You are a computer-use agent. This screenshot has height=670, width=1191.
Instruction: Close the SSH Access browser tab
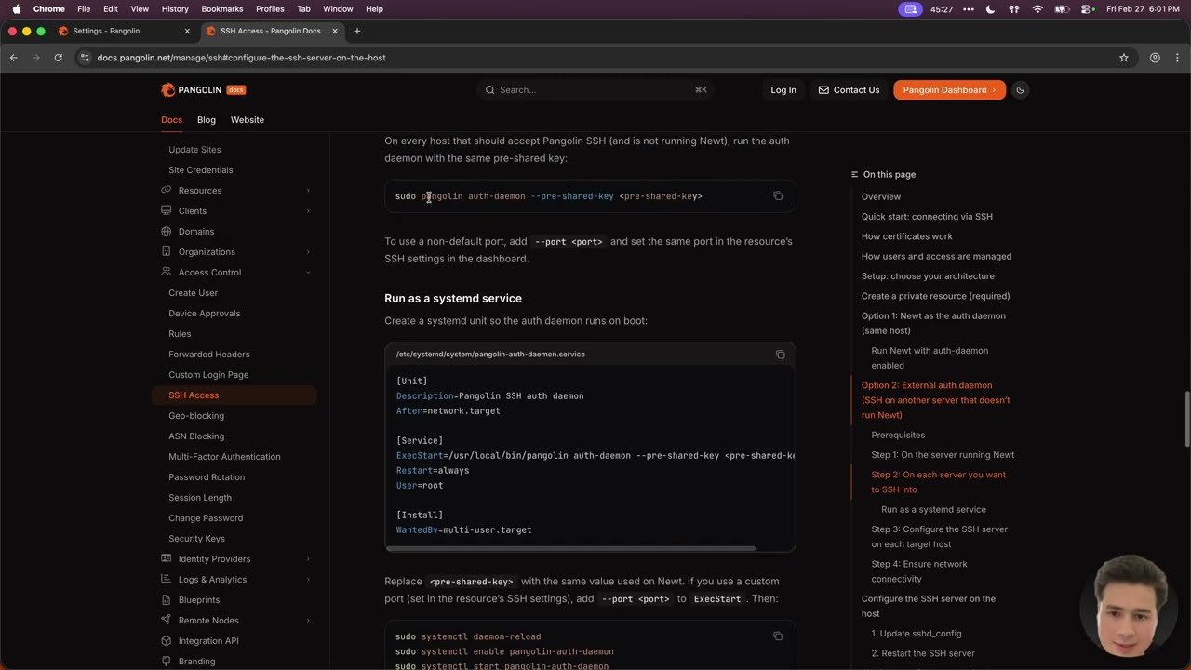pos(335,31)
